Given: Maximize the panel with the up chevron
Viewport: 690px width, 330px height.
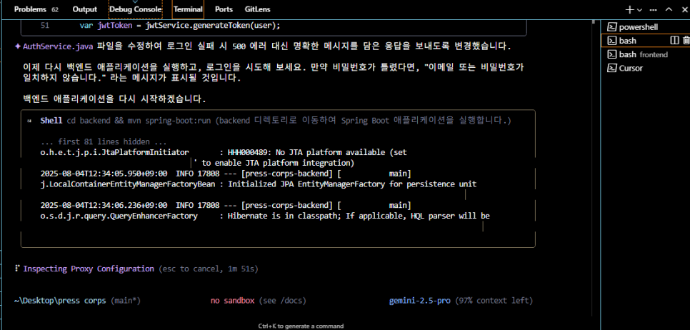Looking at the screenshot, I should tap(669, 9).
